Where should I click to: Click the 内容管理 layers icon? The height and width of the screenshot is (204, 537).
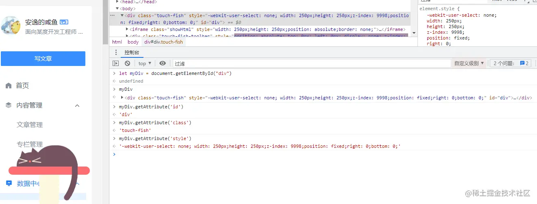[x=9, y=105]
